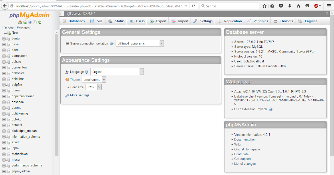The height and width of the screenshot is (175, 334).
Task: Open the Language dropdown
Action: click(117, 72)
